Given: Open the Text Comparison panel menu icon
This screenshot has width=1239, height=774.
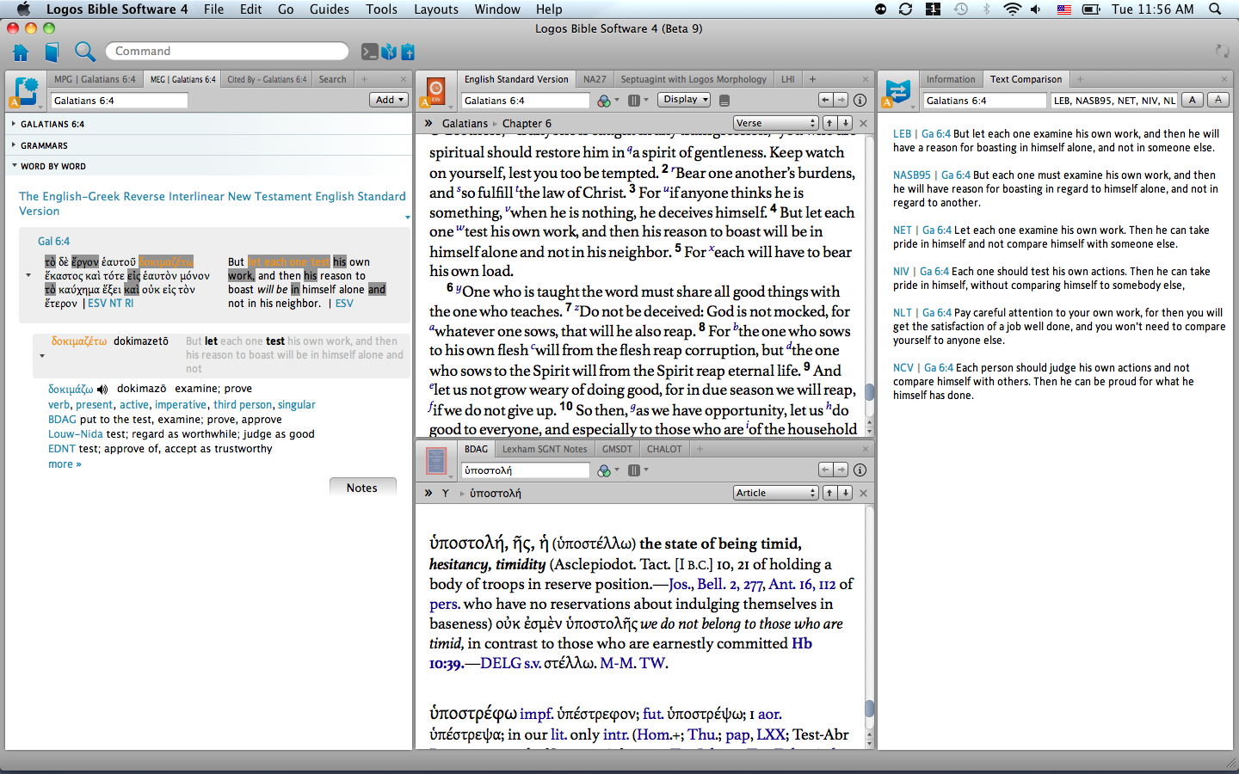Looking at the screenshot, I should tap(898, 91).
